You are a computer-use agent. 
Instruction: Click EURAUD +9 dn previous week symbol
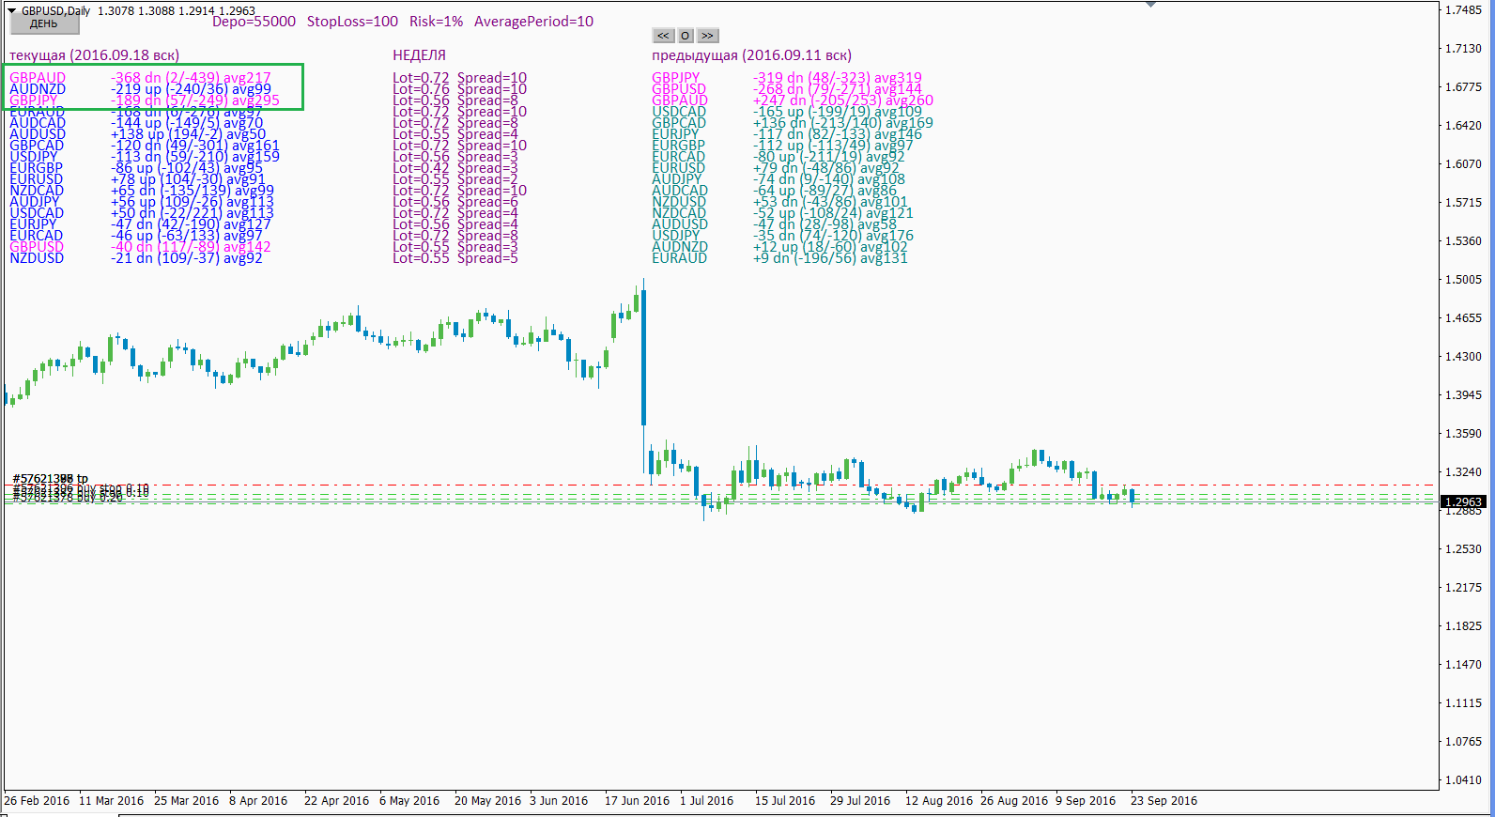point(679,258)
